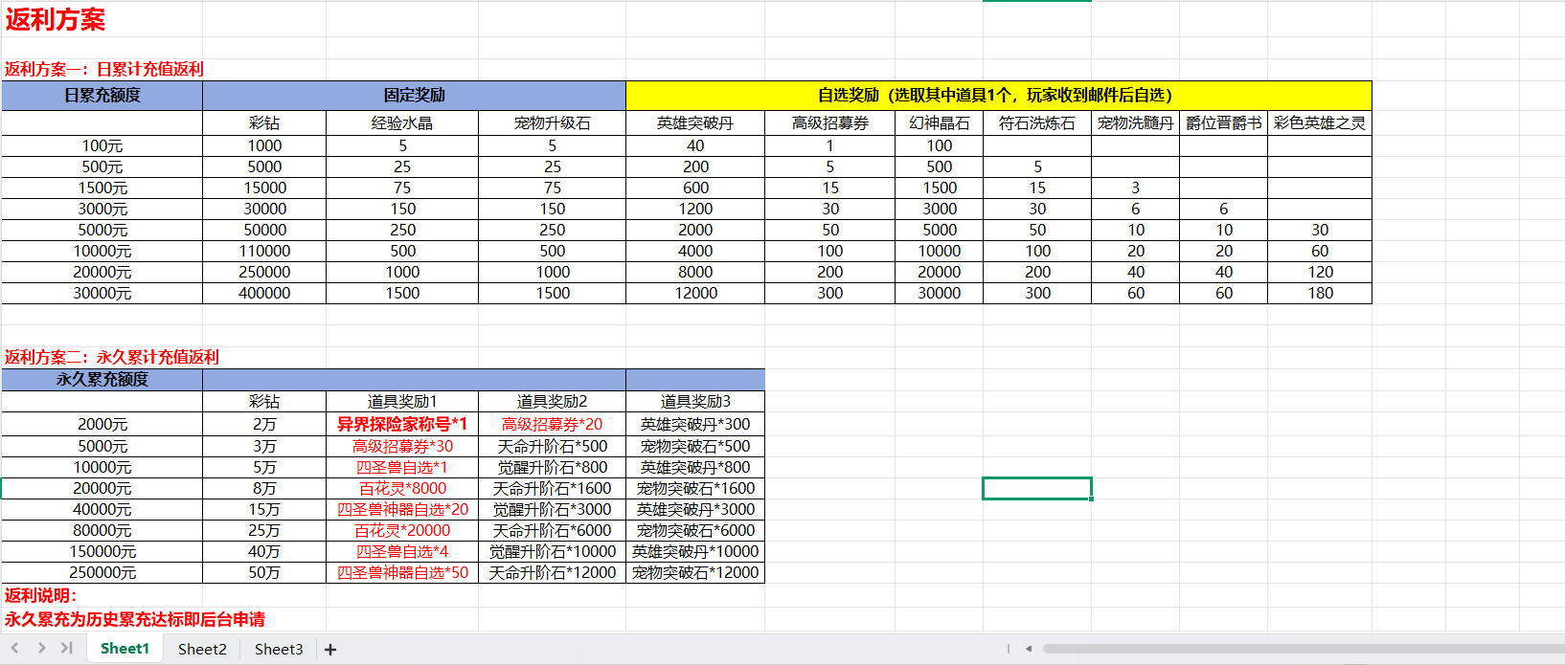Add a new sheet with plus icon
1565x665 pixels.
pos(330,650)
